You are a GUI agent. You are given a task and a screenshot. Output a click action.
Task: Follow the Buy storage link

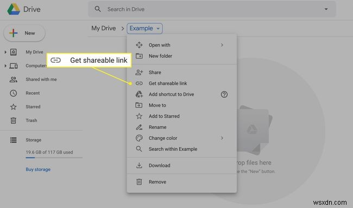click(38, 170)
